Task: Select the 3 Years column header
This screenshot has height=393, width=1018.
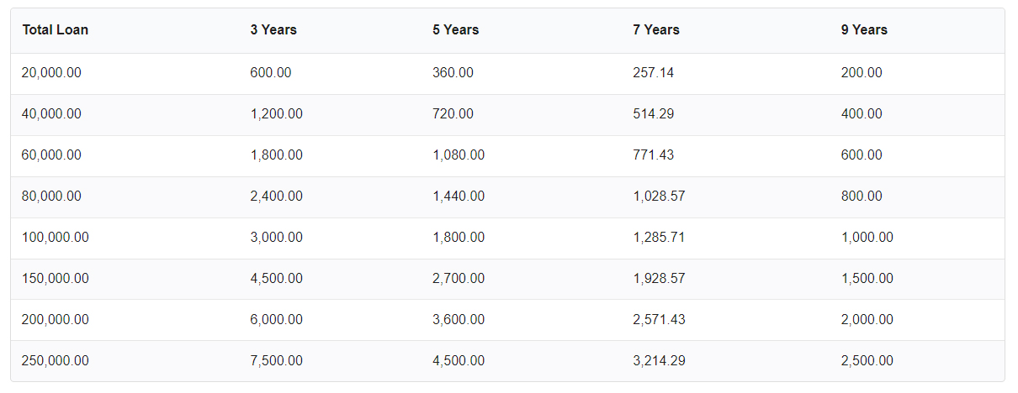Action: click(273, 29)
